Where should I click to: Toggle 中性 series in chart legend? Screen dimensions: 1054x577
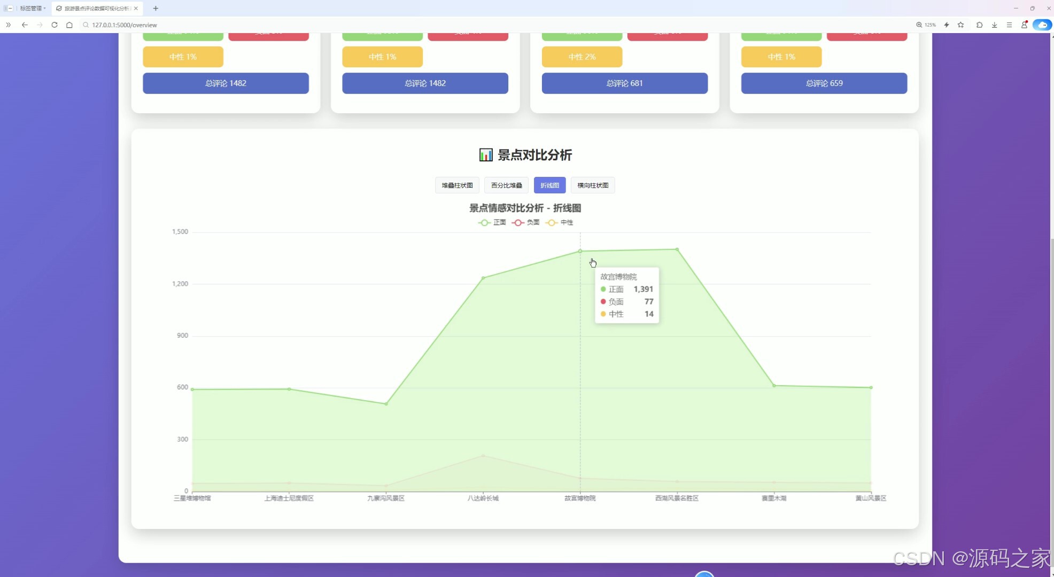(560, 223)
